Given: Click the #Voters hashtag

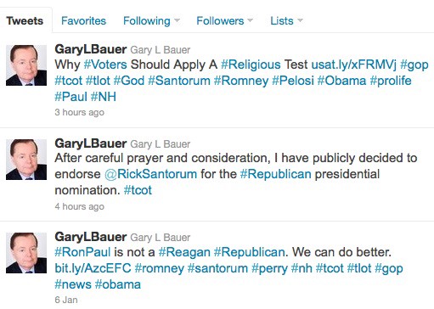Looking at the screenshot, I should [105, 65].
